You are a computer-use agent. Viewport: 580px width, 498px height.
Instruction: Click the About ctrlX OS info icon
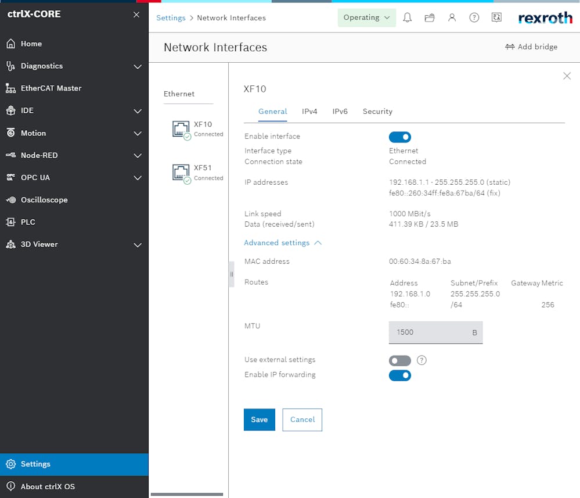point(10,486)
